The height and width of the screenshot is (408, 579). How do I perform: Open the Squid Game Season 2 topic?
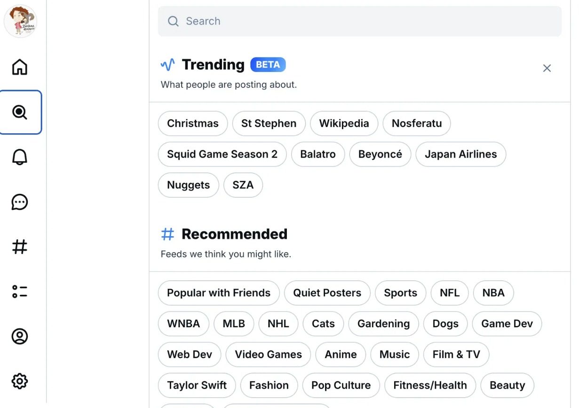pos(222,154)
